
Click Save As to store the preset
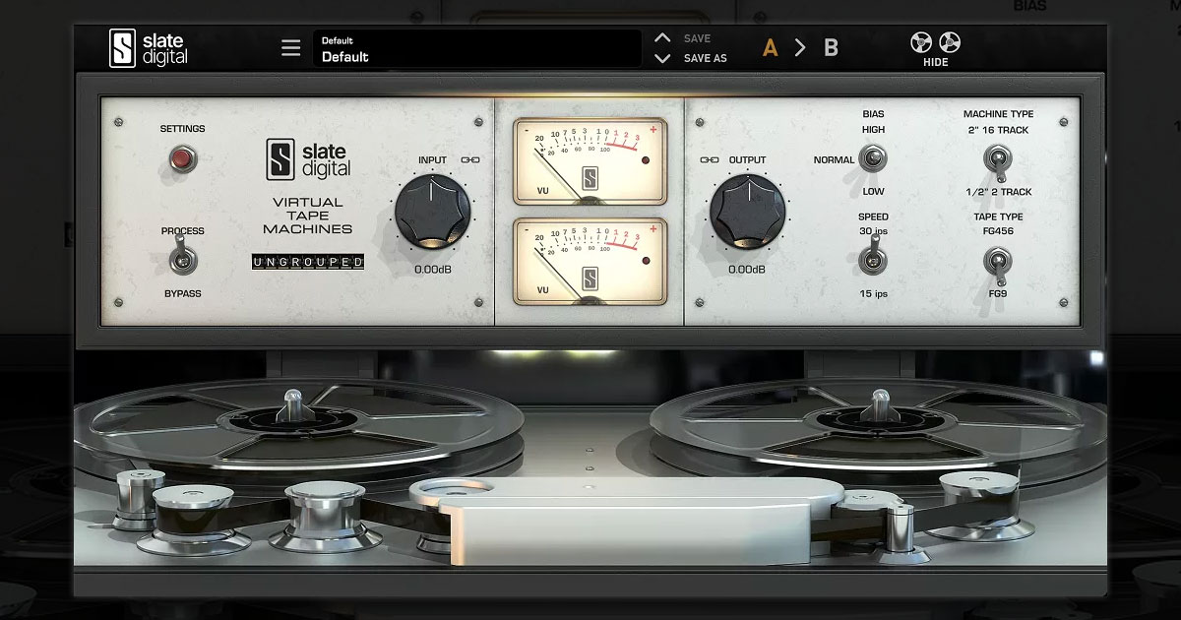tap(704, 56)
